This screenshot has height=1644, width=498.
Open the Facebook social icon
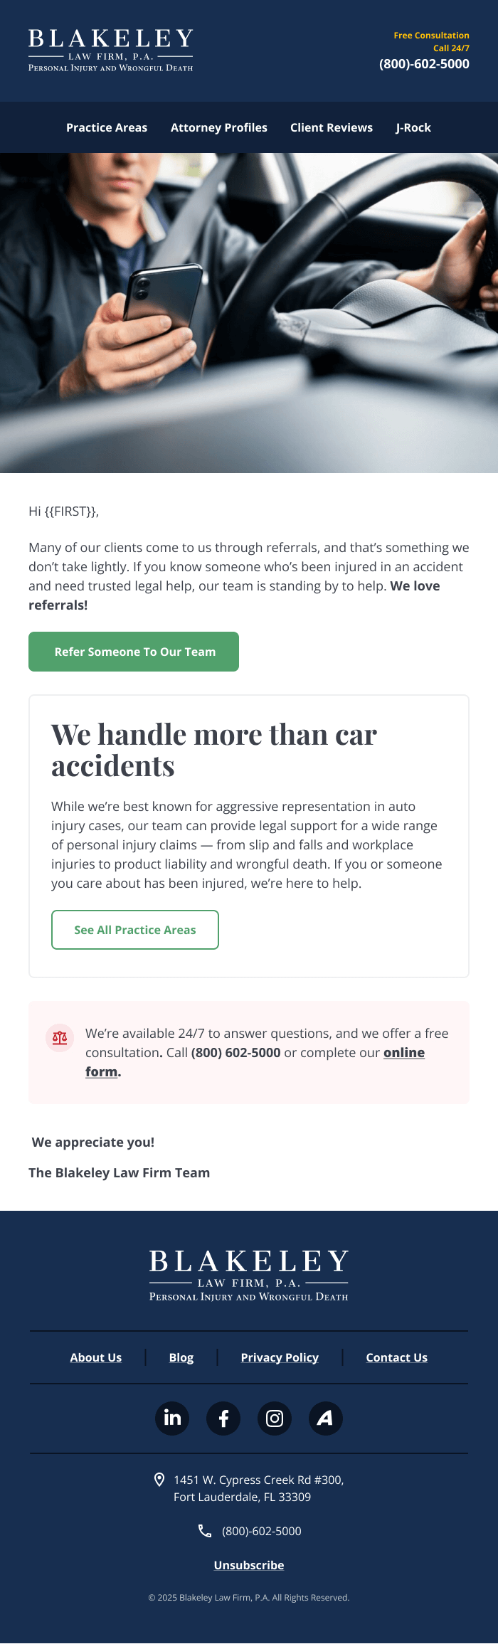tap(223, 1418)
